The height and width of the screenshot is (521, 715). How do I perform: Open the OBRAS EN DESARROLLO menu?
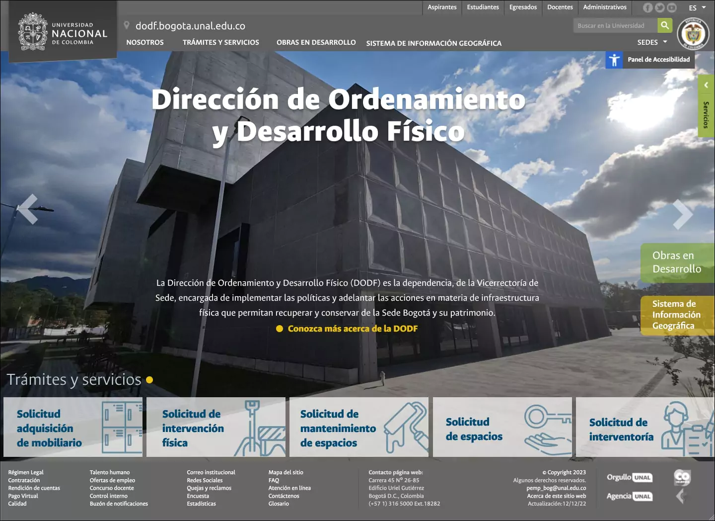point(316,42)
